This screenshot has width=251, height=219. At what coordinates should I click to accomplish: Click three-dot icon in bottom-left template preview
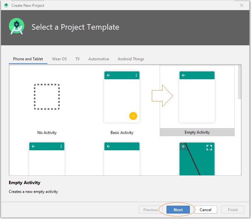pos(61,146)
